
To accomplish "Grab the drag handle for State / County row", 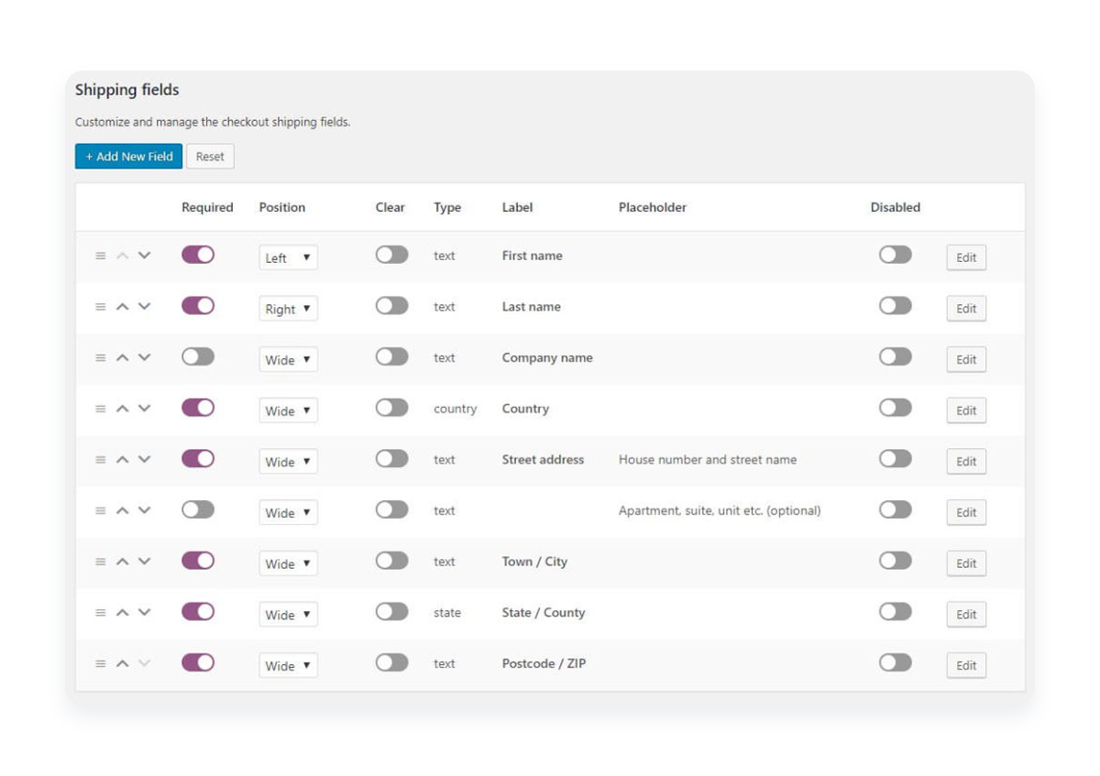I will point(101,613).
